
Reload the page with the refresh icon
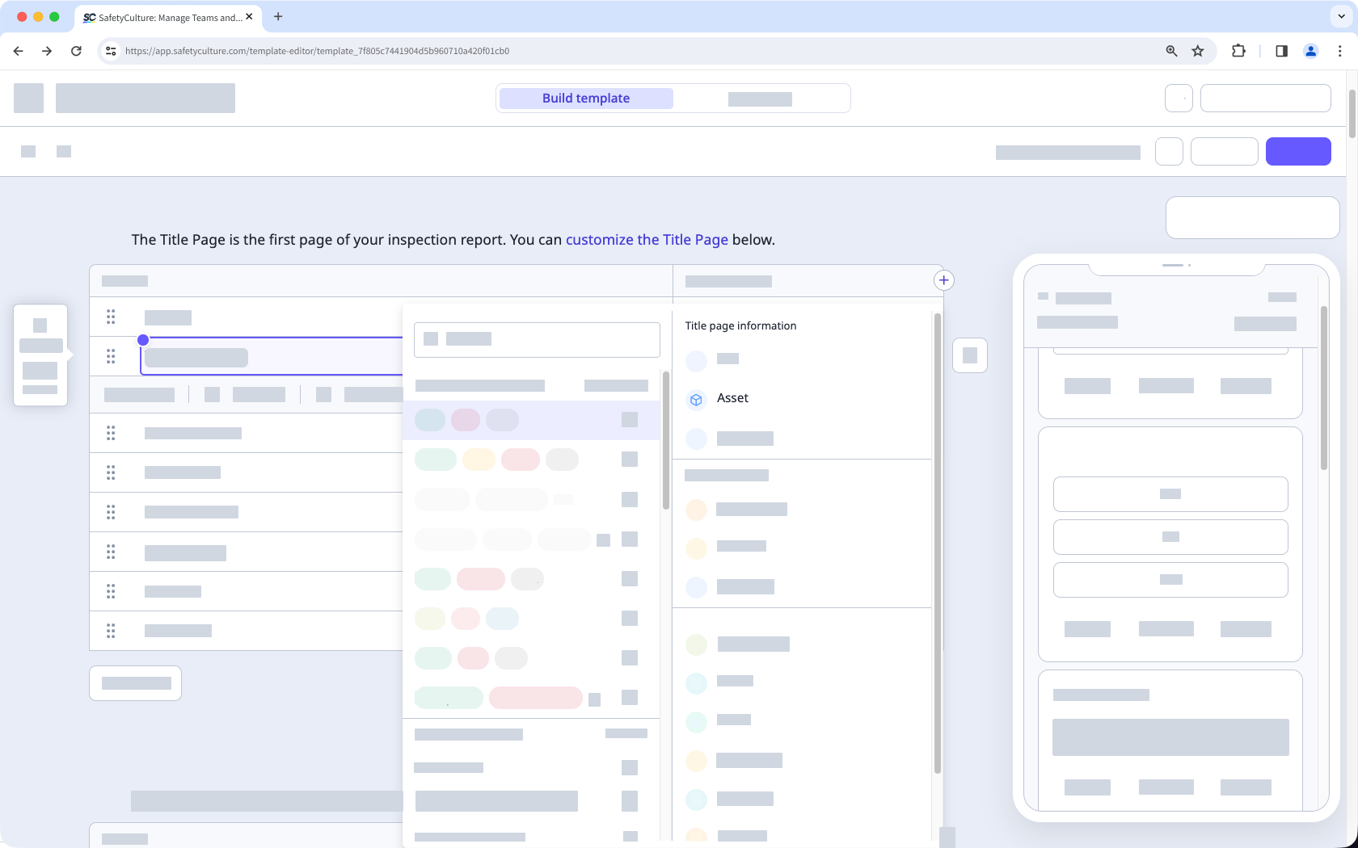click(76, 51)
